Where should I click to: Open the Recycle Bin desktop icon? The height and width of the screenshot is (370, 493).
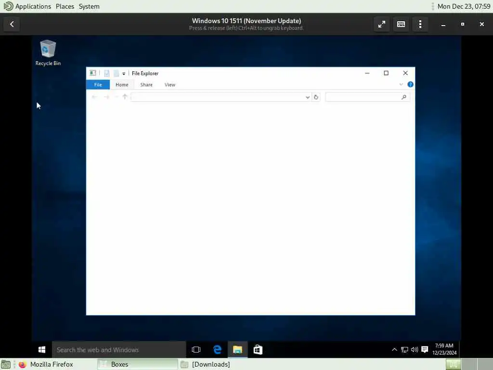tap(48, 53)
